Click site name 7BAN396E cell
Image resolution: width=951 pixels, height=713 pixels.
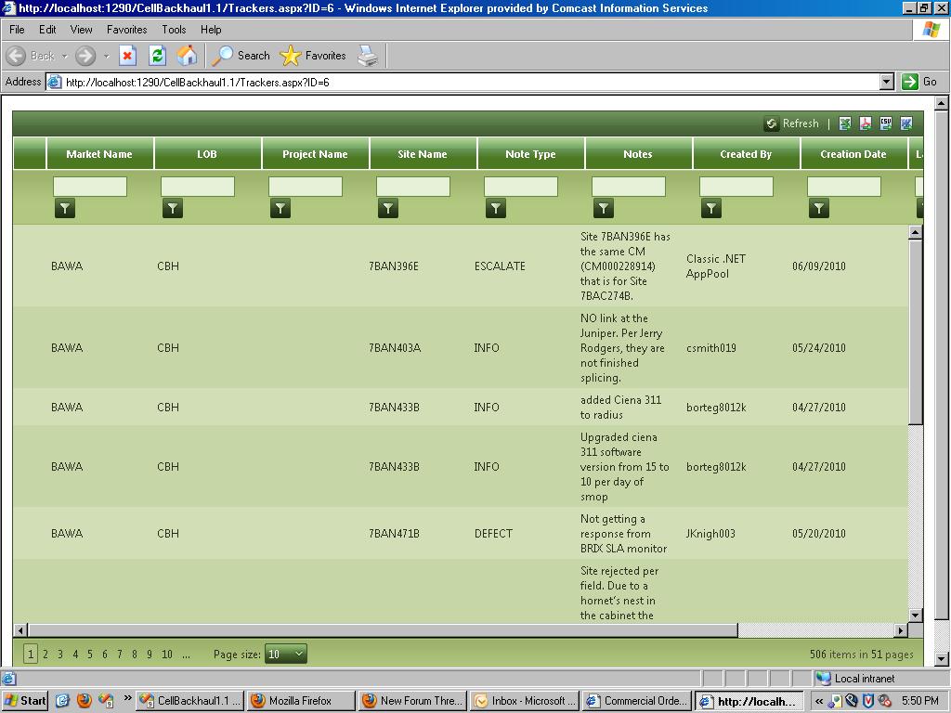click(394, 266)
